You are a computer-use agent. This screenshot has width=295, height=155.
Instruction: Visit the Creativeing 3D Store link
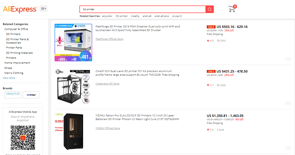click(x=107, y=84)
